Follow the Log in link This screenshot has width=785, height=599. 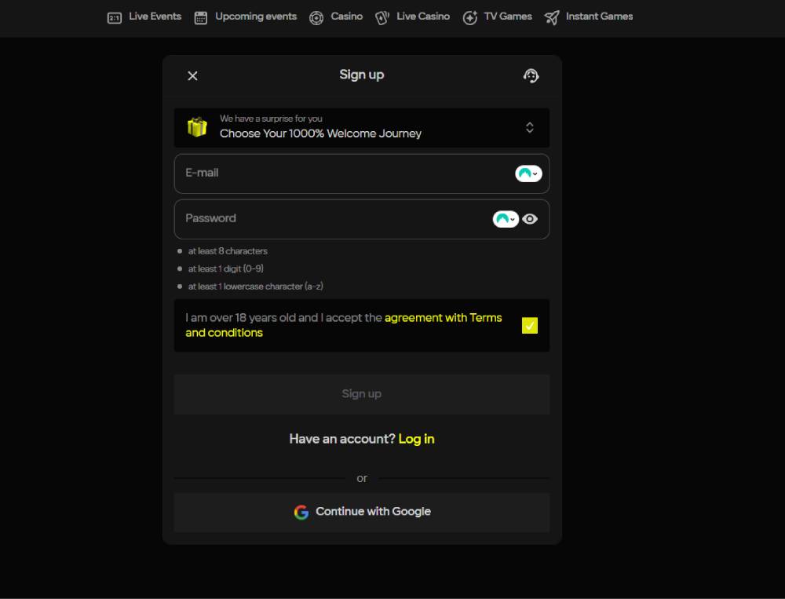pyautogui.click(x=416, y=439)
